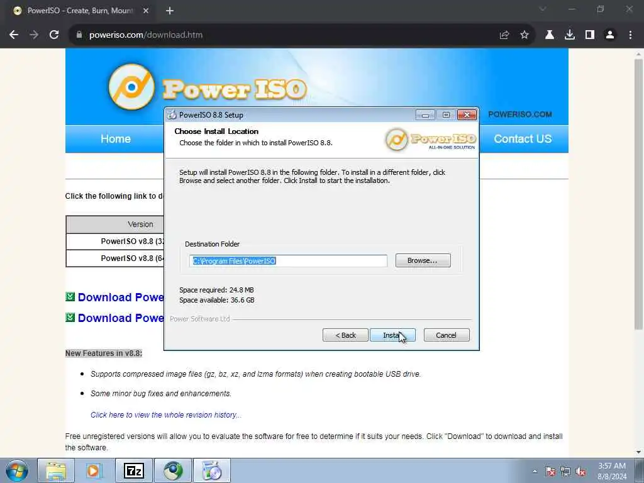Maximize the PowerISO Setup dialog
The width and height of the screenshot is (644, 483).
(446, 115)
